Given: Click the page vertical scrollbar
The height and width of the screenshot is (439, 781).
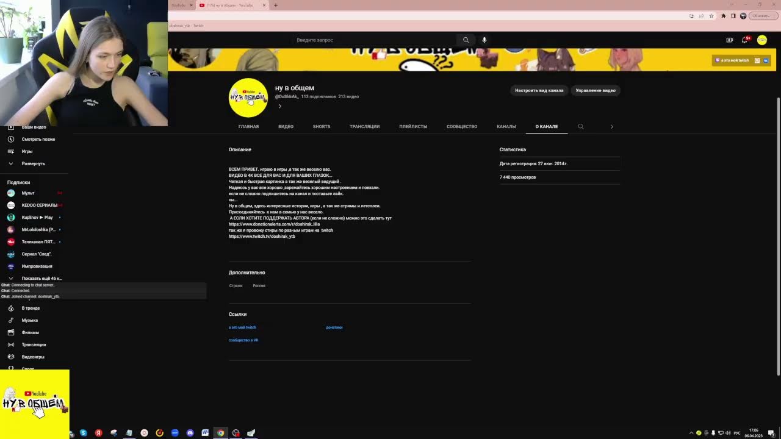Looking at the screenshot, I should point(778,236).
